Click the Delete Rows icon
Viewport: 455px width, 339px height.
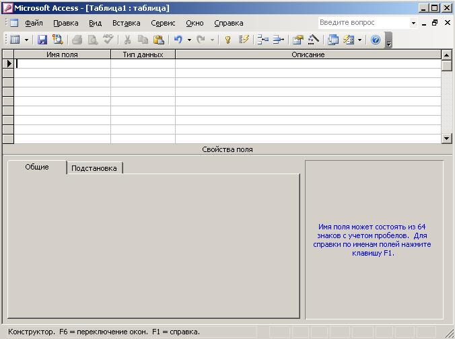coord(278,40)
